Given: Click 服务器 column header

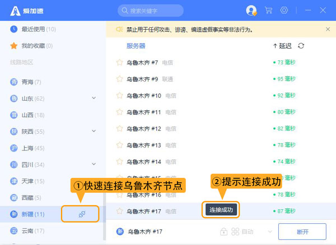Looking at the screenshot, I should pyautogui.click(x=136, y=46).
